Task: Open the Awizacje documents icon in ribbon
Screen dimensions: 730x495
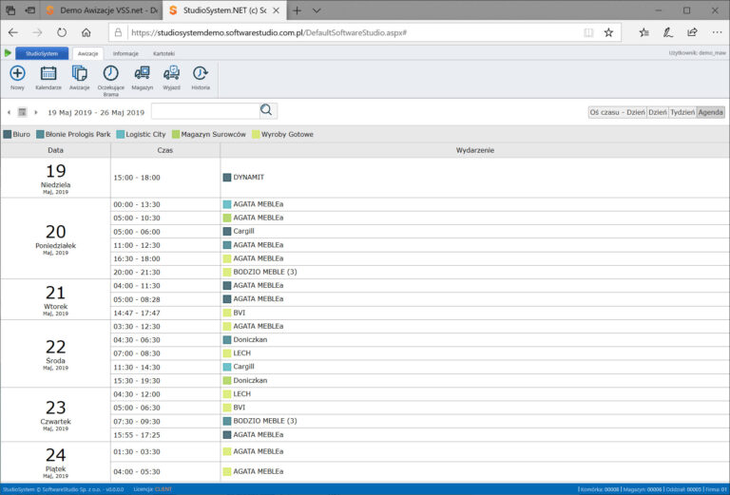Action: pos(80,73)
